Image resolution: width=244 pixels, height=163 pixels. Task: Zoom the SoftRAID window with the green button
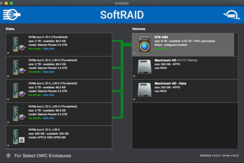[11, 3]
